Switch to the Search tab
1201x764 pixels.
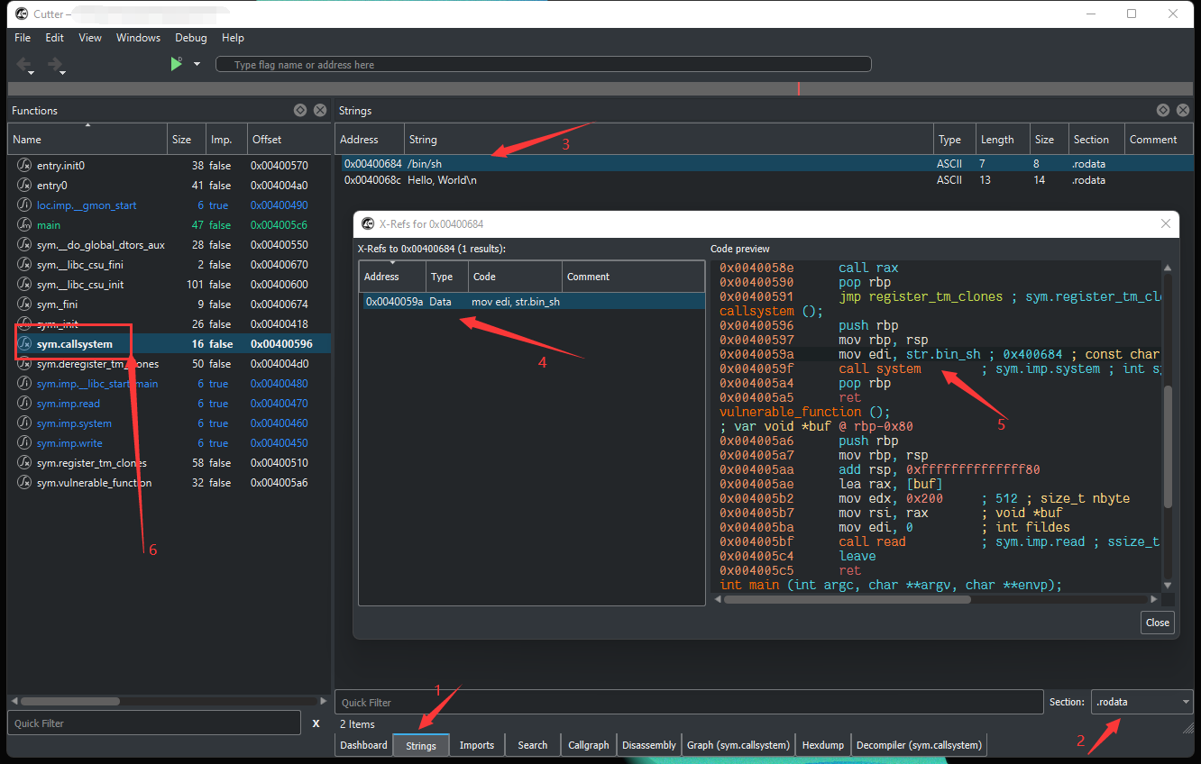(533, 745)
